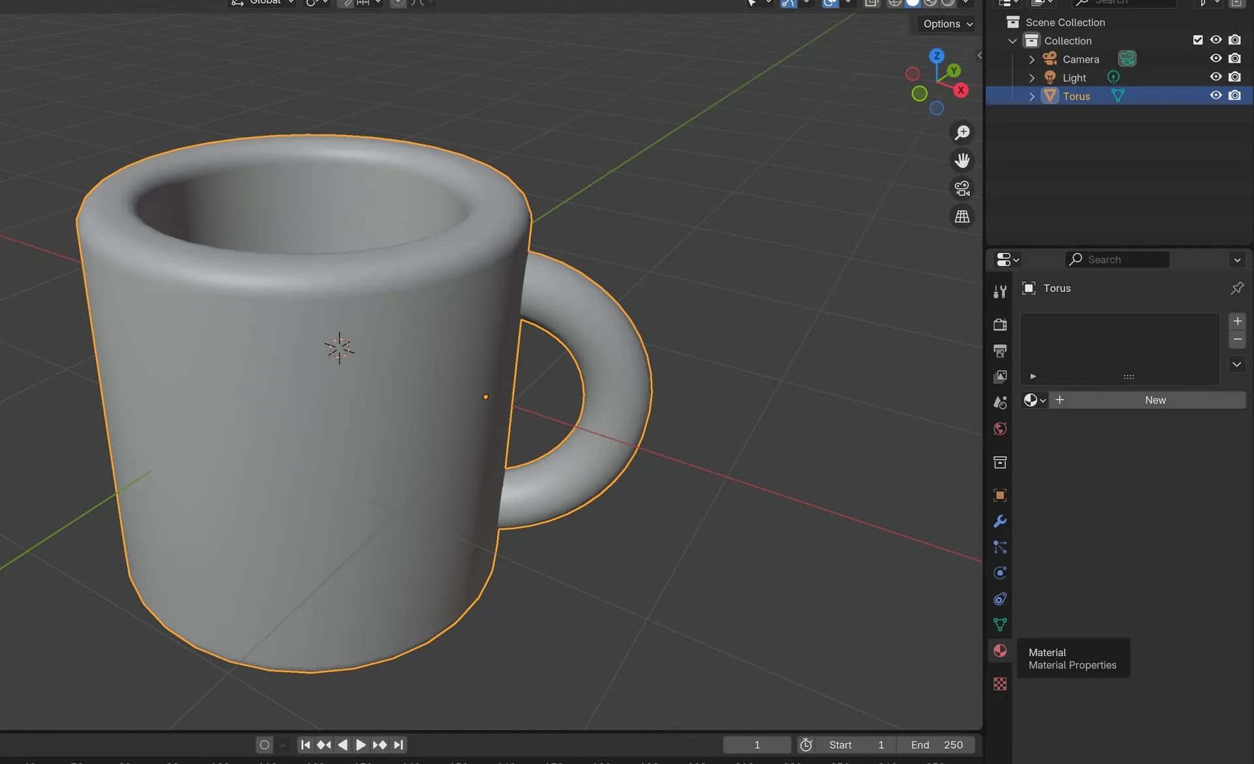Open the Modifier Properties wrench icon
This screenshot has width=1254, height=764.
point(1000,521)
